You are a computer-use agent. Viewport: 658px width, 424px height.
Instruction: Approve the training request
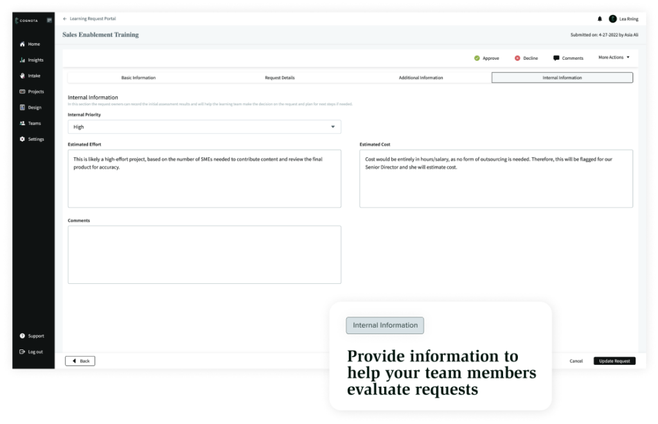(486, 58)
